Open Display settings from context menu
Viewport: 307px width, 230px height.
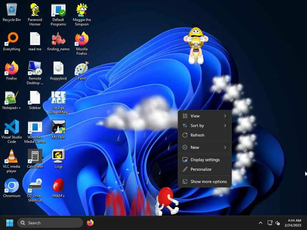[x=204, y=160]
